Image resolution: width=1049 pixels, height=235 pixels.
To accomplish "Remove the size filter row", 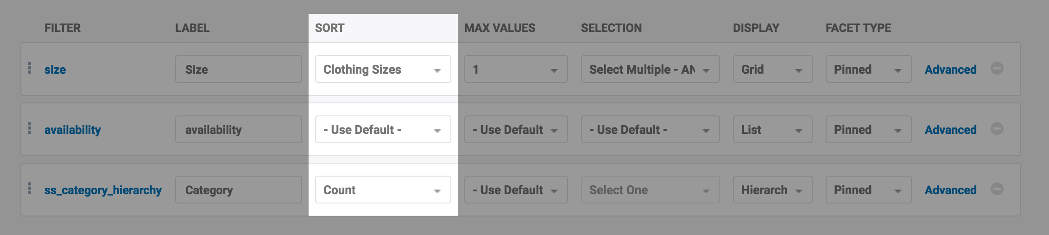I will click(x=997, y=69).
